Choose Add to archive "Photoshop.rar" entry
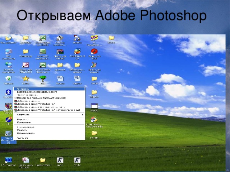 pos(49,104)
